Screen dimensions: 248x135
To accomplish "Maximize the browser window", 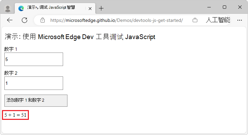I will point(225,7).
